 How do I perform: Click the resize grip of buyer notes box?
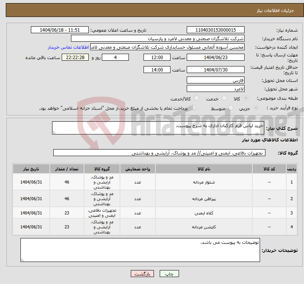(x=22, y=260)
